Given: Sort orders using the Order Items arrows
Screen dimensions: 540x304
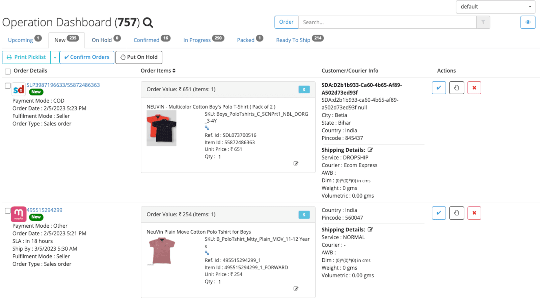Looking at the screenshot, I should (174, 71).
